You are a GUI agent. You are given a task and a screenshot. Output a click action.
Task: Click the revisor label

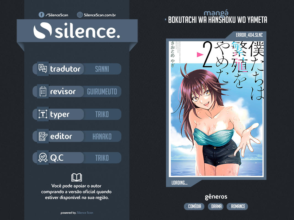point(63,91)
